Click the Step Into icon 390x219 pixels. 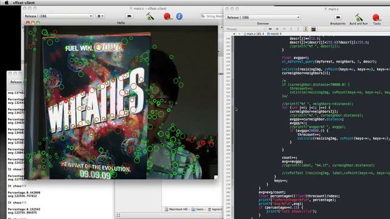pos(291,29)
